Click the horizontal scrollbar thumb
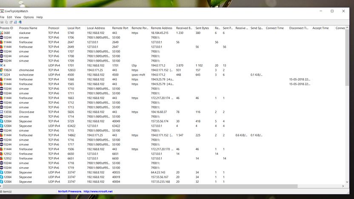The height and width of the screenshot is (199, 354). [x=150, y=186]
